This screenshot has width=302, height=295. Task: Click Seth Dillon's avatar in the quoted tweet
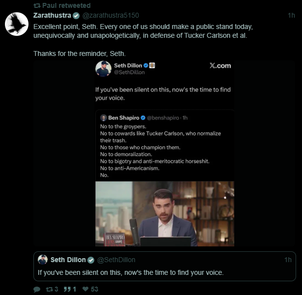pos(43,260)
